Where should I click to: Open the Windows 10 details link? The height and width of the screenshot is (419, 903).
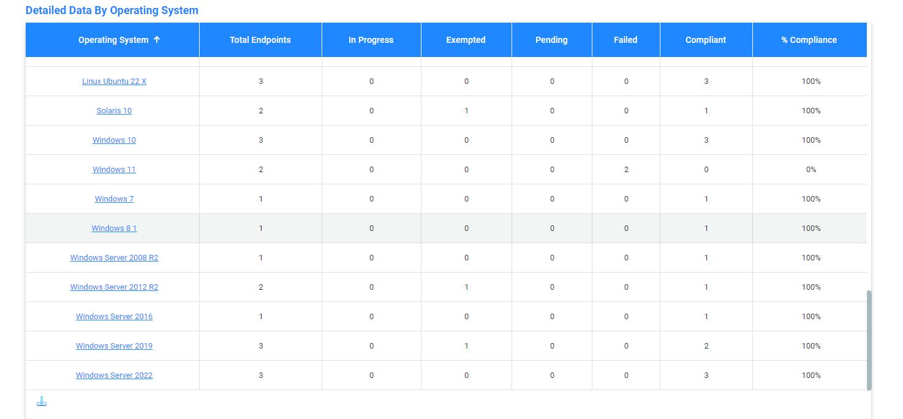114,140
